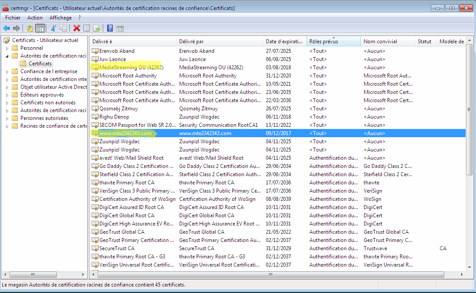
Task: Click certificate icon beside Erenvob Aband
Action: point(95,51)
